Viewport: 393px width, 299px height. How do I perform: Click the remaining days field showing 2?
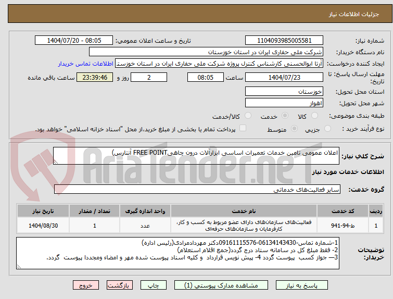click(149, 77)
